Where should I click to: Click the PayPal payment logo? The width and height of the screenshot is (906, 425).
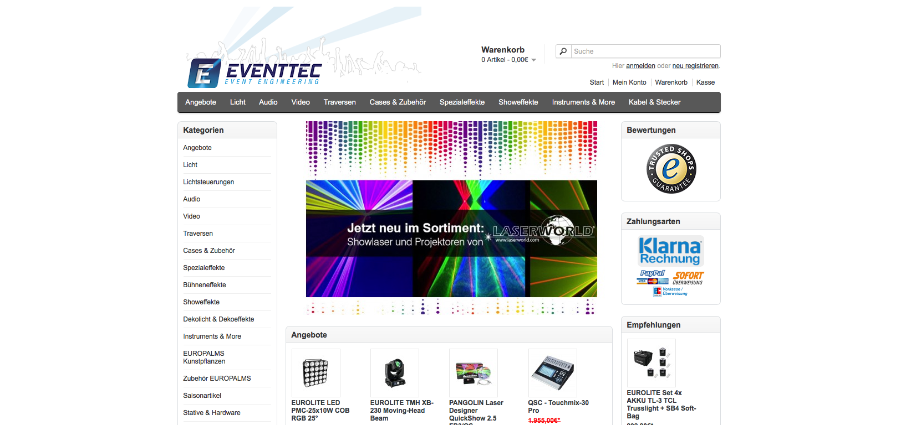point(653,277)
